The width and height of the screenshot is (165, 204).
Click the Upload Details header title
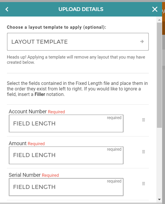coord(81,9)
